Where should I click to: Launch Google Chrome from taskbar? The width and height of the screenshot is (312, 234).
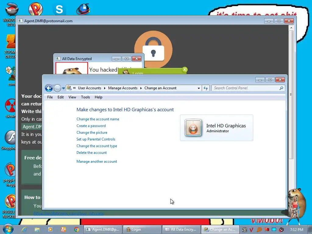click(x=76, y=229)
